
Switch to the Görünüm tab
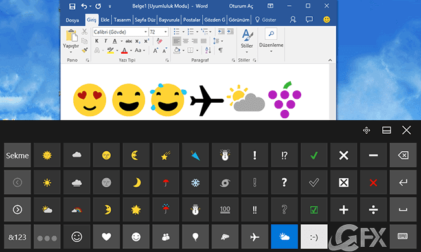click(x=239, y=20)
